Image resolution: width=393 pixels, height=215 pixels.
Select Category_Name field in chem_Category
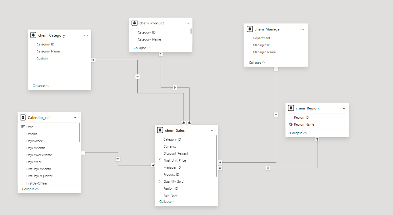point(48,51)
